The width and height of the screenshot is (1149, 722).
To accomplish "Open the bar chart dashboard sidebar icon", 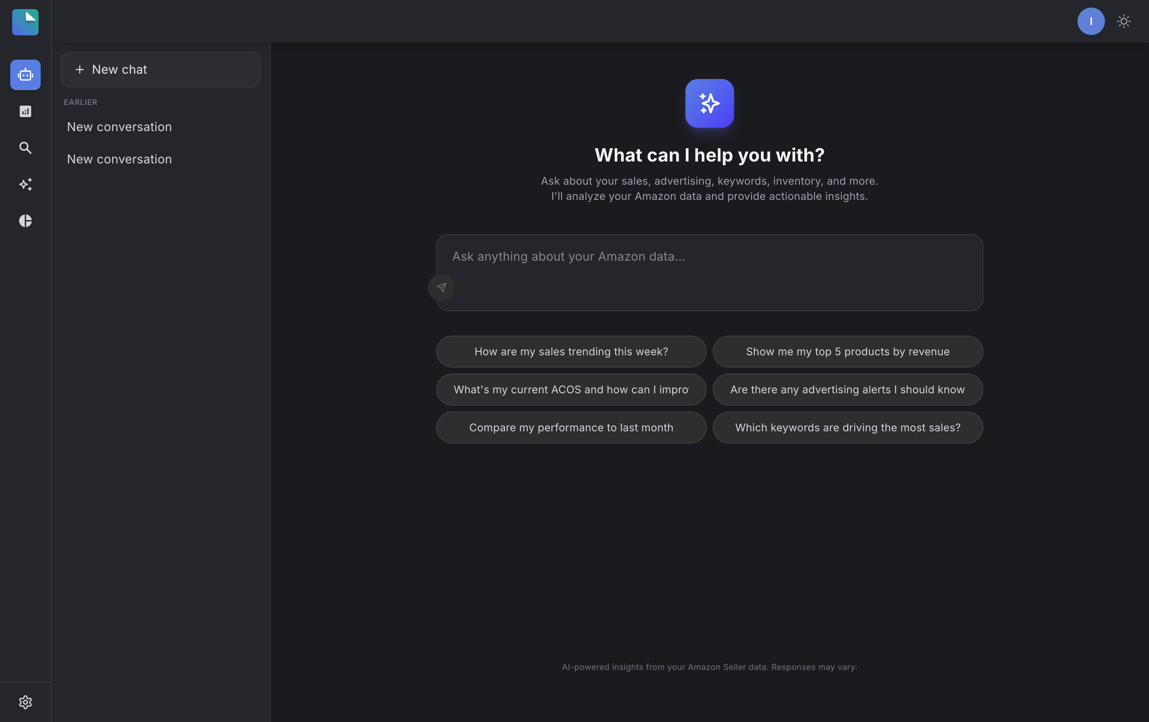I will pos(25,111).
